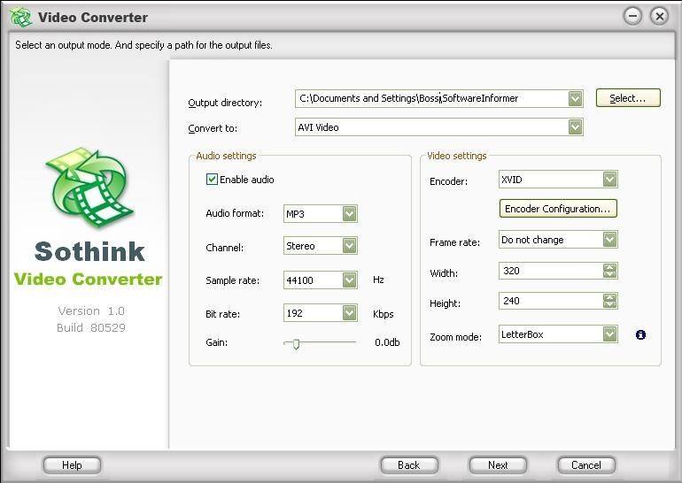Decrease the Height value with down arrow
682x483 pixels.
[x=609, y=304]
